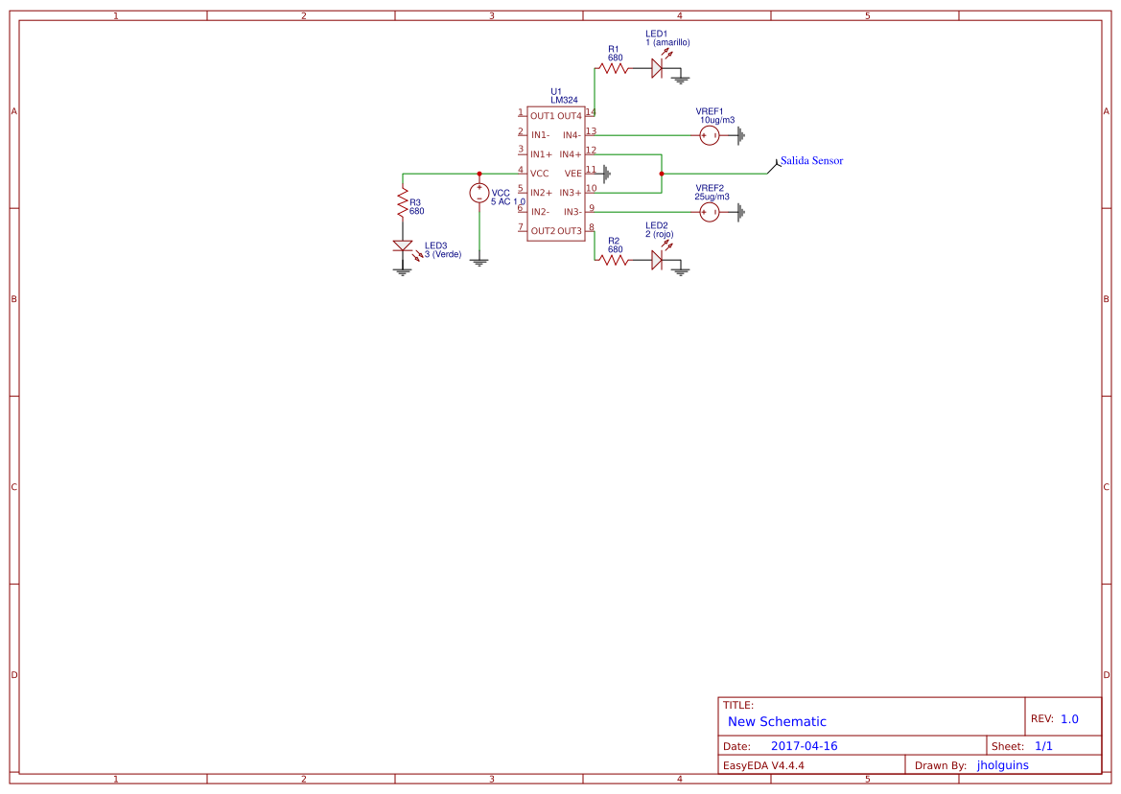Select the REV 1.0 field
The width and height of the screenshot is (1121, 794).
pyautogui.click(x=1068, y=718)
